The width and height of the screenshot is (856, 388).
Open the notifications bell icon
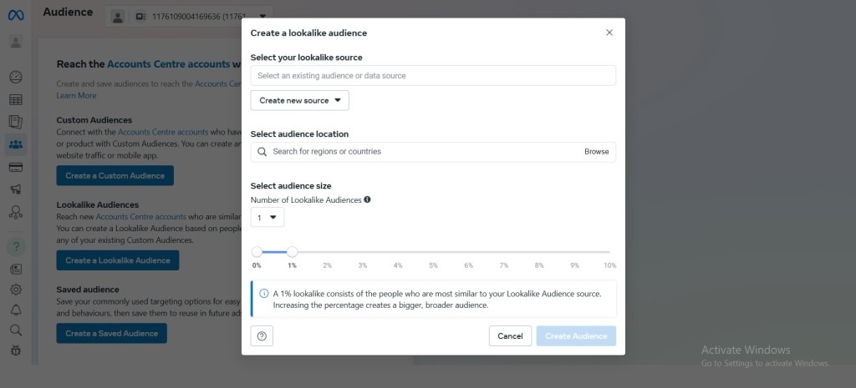point(16,310)
